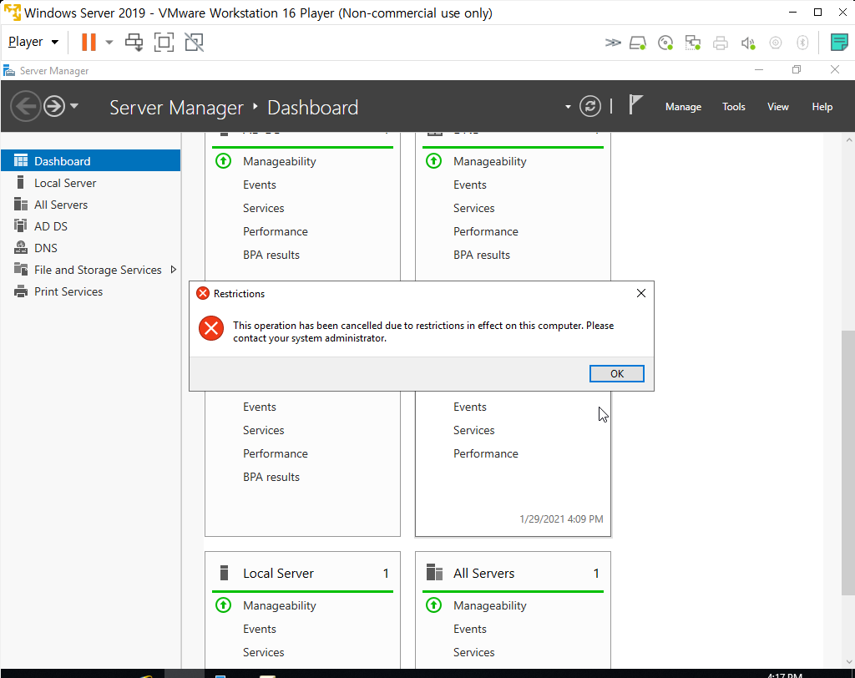Image resolution: width=855 pixels, height=678 pixels.
Task: Open Manageability in the AD DS tile
Action: click(x=279, y=161)
